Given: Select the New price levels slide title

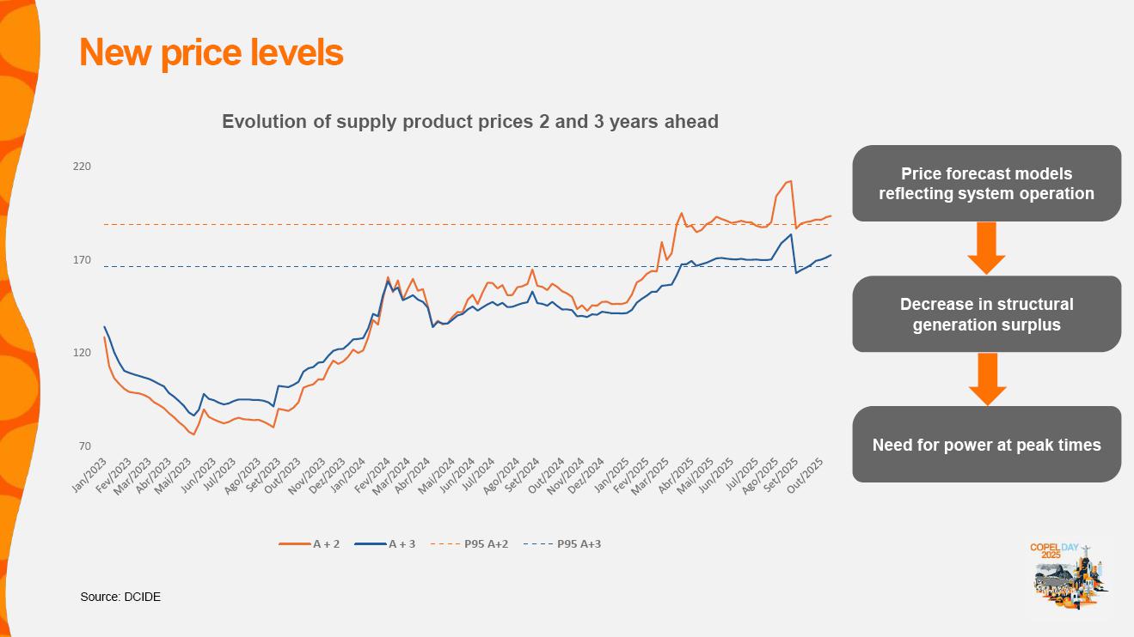Looking at the screenshot, I should point(211,52).
